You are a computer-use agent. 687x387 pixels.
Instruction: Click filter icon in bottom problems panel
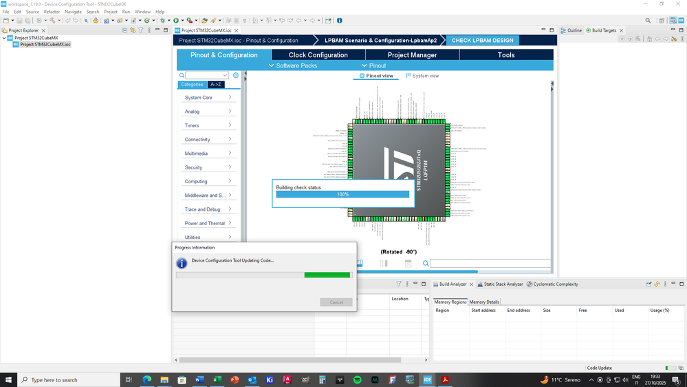tap(399, 284)
